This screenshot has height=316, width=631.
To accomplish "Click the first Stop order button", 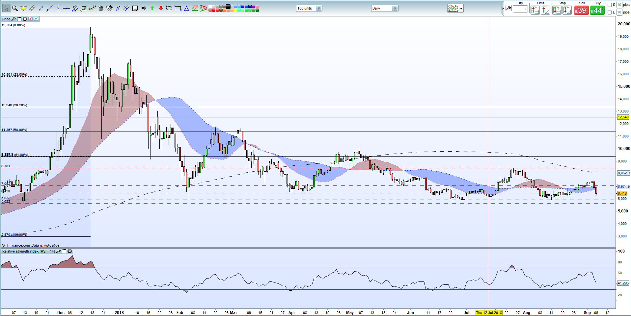I will pos(557,10).
